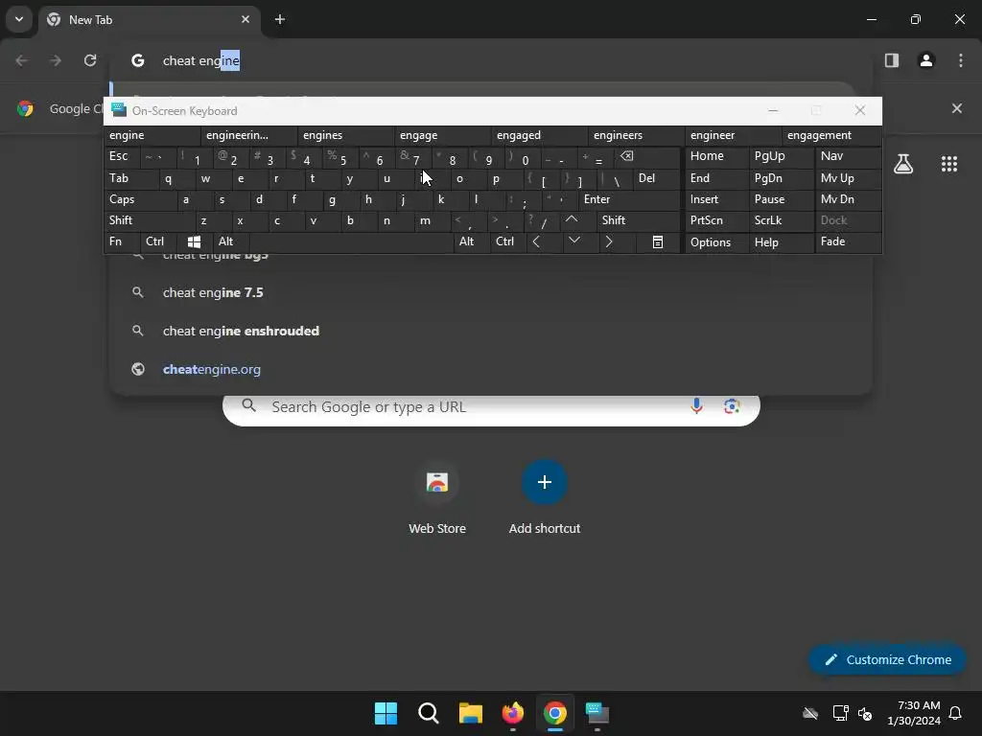Open Firefox from the taskbar
The height and width of the screenshot is (736, 982).
[x=513, y=713]
